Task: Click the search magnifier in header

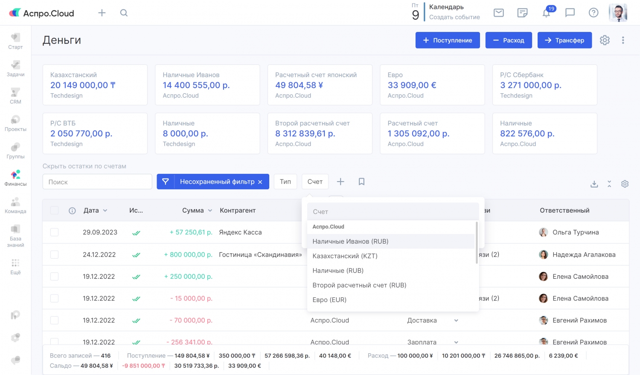Action: [x=124, y=13]
